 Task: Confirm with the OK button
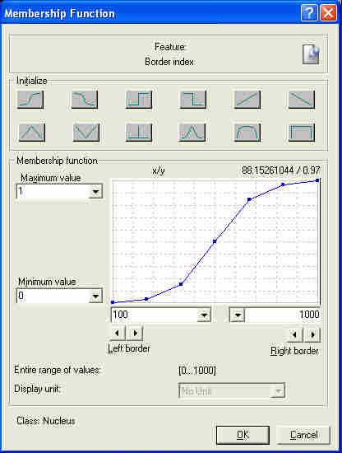[x=243, y=435]
